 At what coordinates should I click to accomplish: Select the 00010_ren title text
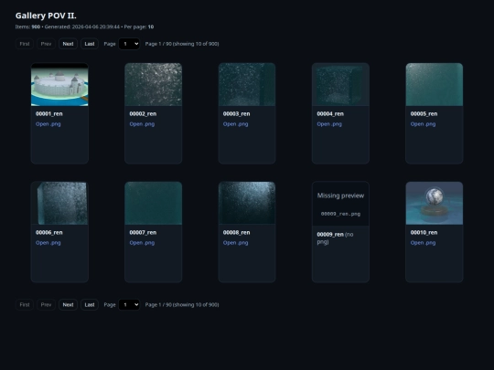click(424, 233)
